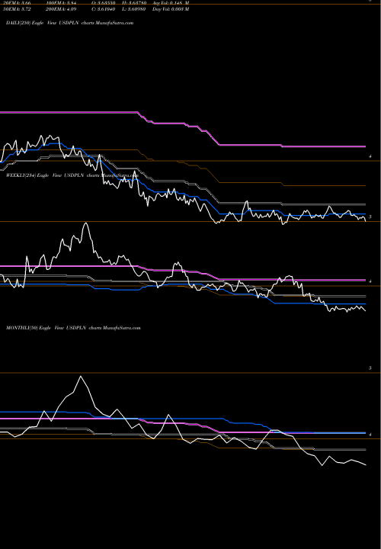Click the close price "C: 3.61040"
381x549 pixels.
pyautogui.click(x=103, y=9)
